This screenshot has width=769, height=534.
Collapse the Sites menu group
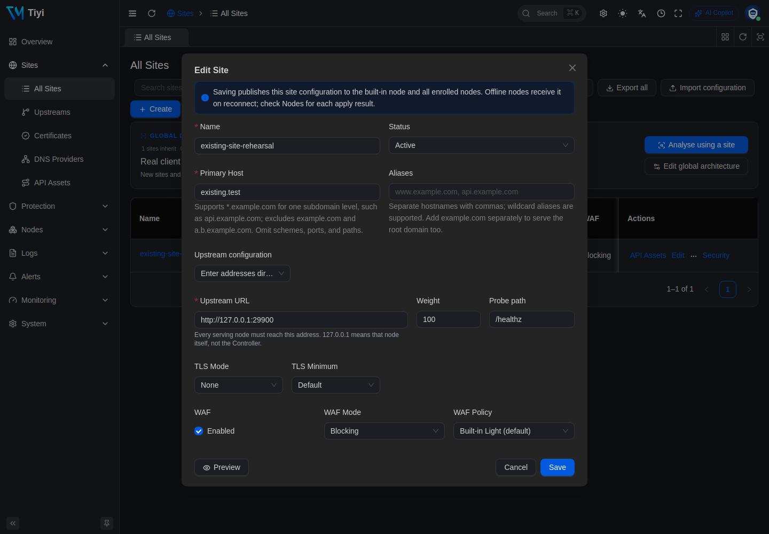click(x=59, y=65)
